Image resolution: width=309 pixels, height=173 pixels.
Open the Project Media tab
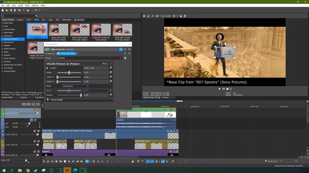[x=7, y=97]
